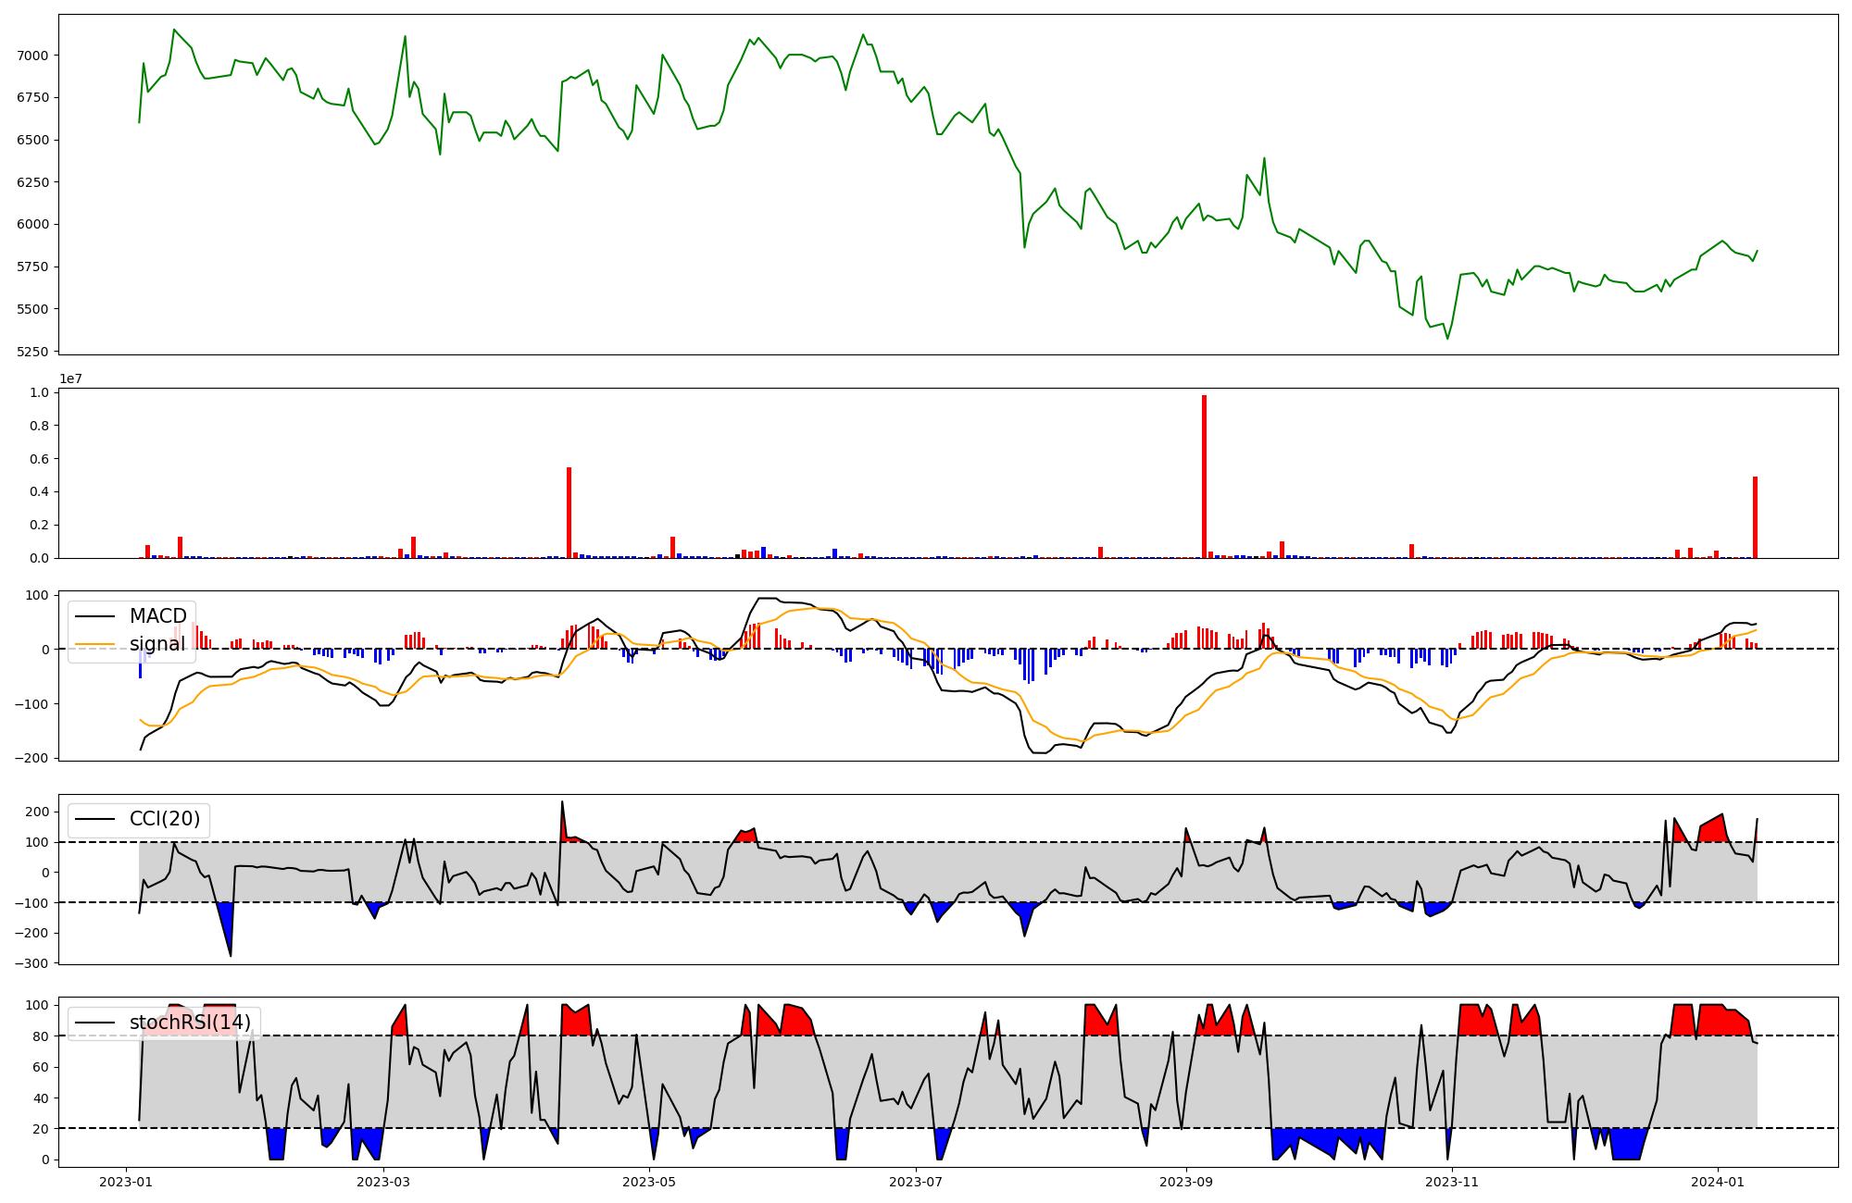Click the 2024-01 x-axis date label
The height and width of the screenshot is (1203, 1852).
click(x=1719, y=1182)
